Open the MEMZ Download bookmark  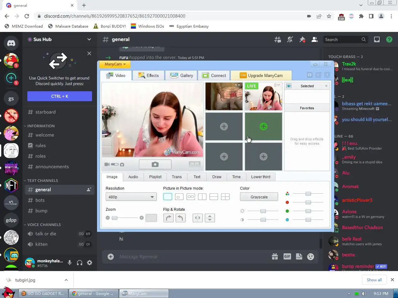click(x=24, y=26)
